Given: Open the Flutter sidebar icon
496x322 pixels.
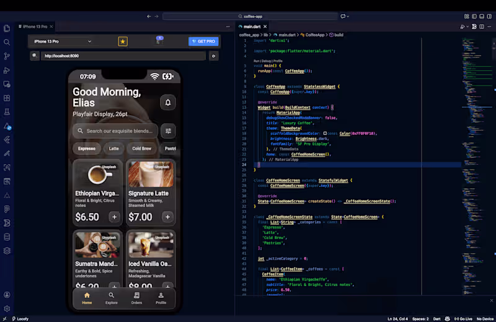Looking at the screenshot, I should pos(7,140).
